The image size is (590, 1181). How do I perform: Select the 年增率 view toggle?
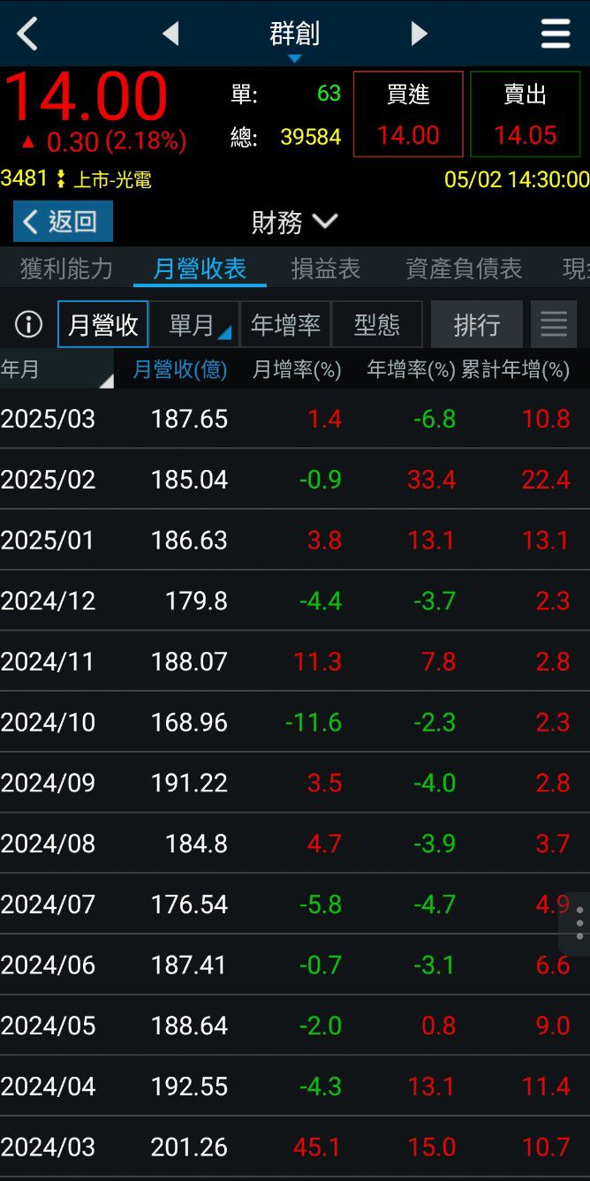click(285, 324)
